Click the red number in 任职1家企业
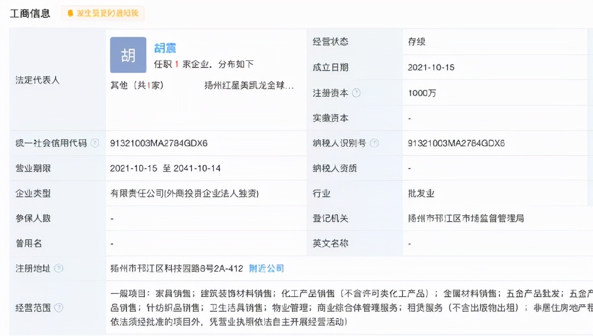Image resolution: width=593 pixels, height=336 pixels. [176, 65]
